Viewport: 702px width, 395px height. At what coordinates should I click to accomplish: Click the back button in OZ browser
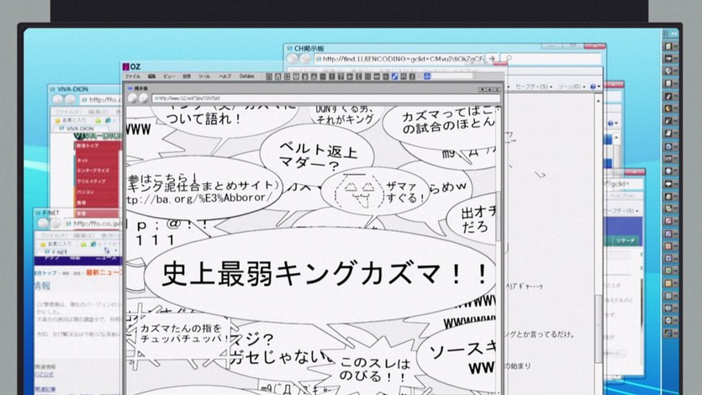point(132,97)
